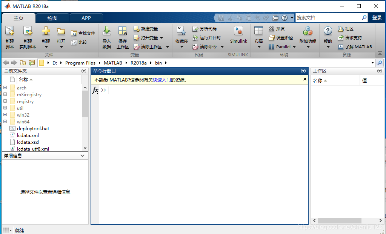Select the lcdata.xml file
This screenshot has height=234, width=386.
coord(28,135)
